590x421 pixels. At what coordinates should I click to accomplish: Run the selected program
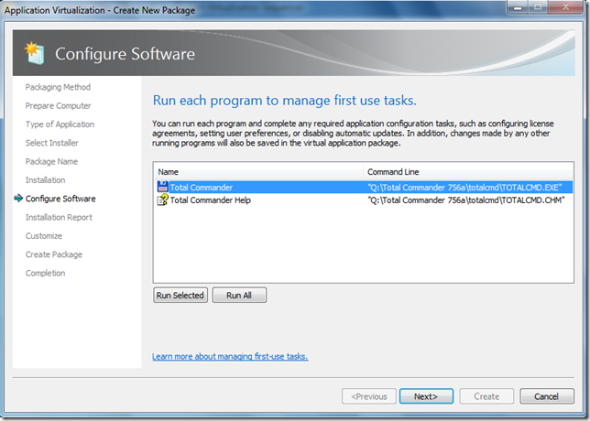[x=180, y=295]
